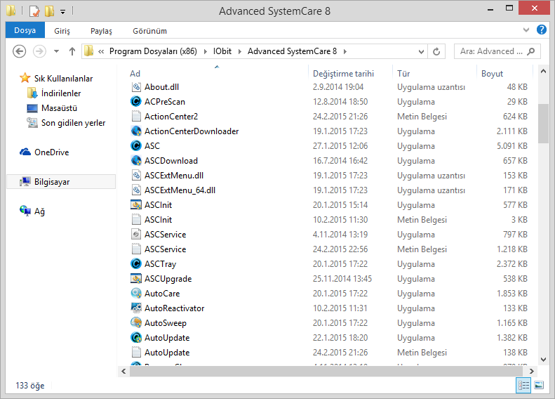
Task: Open the Dosya menu
Action: [25, 31]
